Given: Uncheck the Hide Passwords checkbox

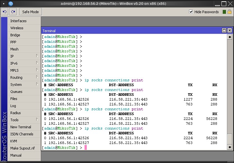Looking at the screenshot, I should [x=191, y=12].
